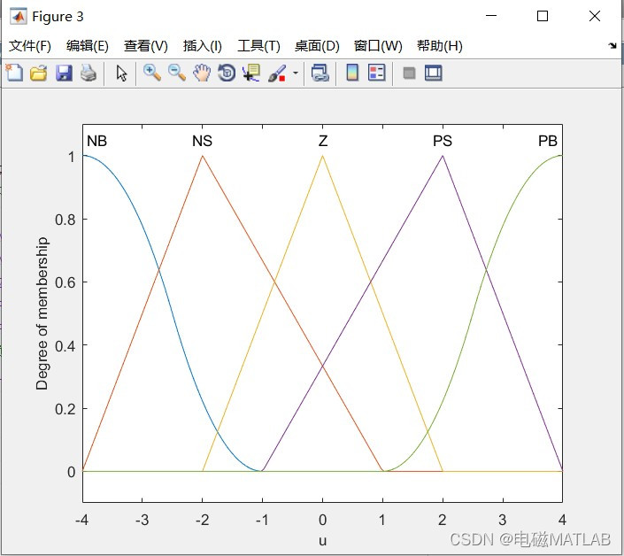Click the 'Degree of membership' y-axis label
Image resolution: width=624 pixels, height=556 pixels.
pyautogui.click(x=42, y=313)
